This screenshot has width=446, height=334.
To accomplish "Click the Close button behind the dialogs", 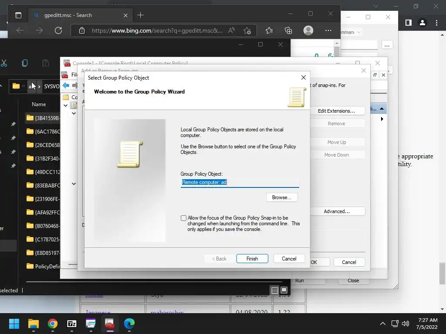I will [353, 281].
